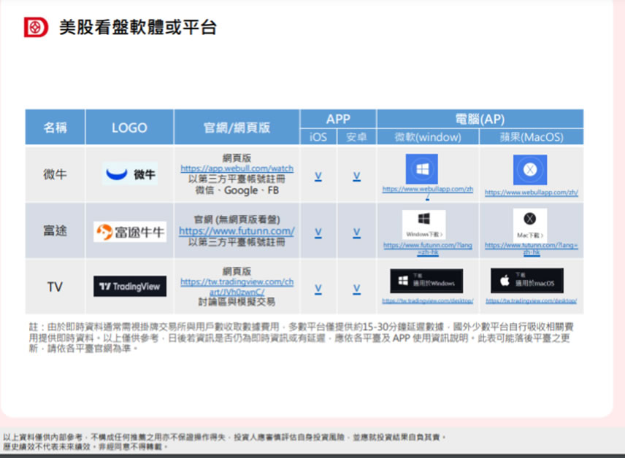This screenshot has height=458, width=625.
Task: Click the Futu Mac下載 icon
Action: (530, 225)
